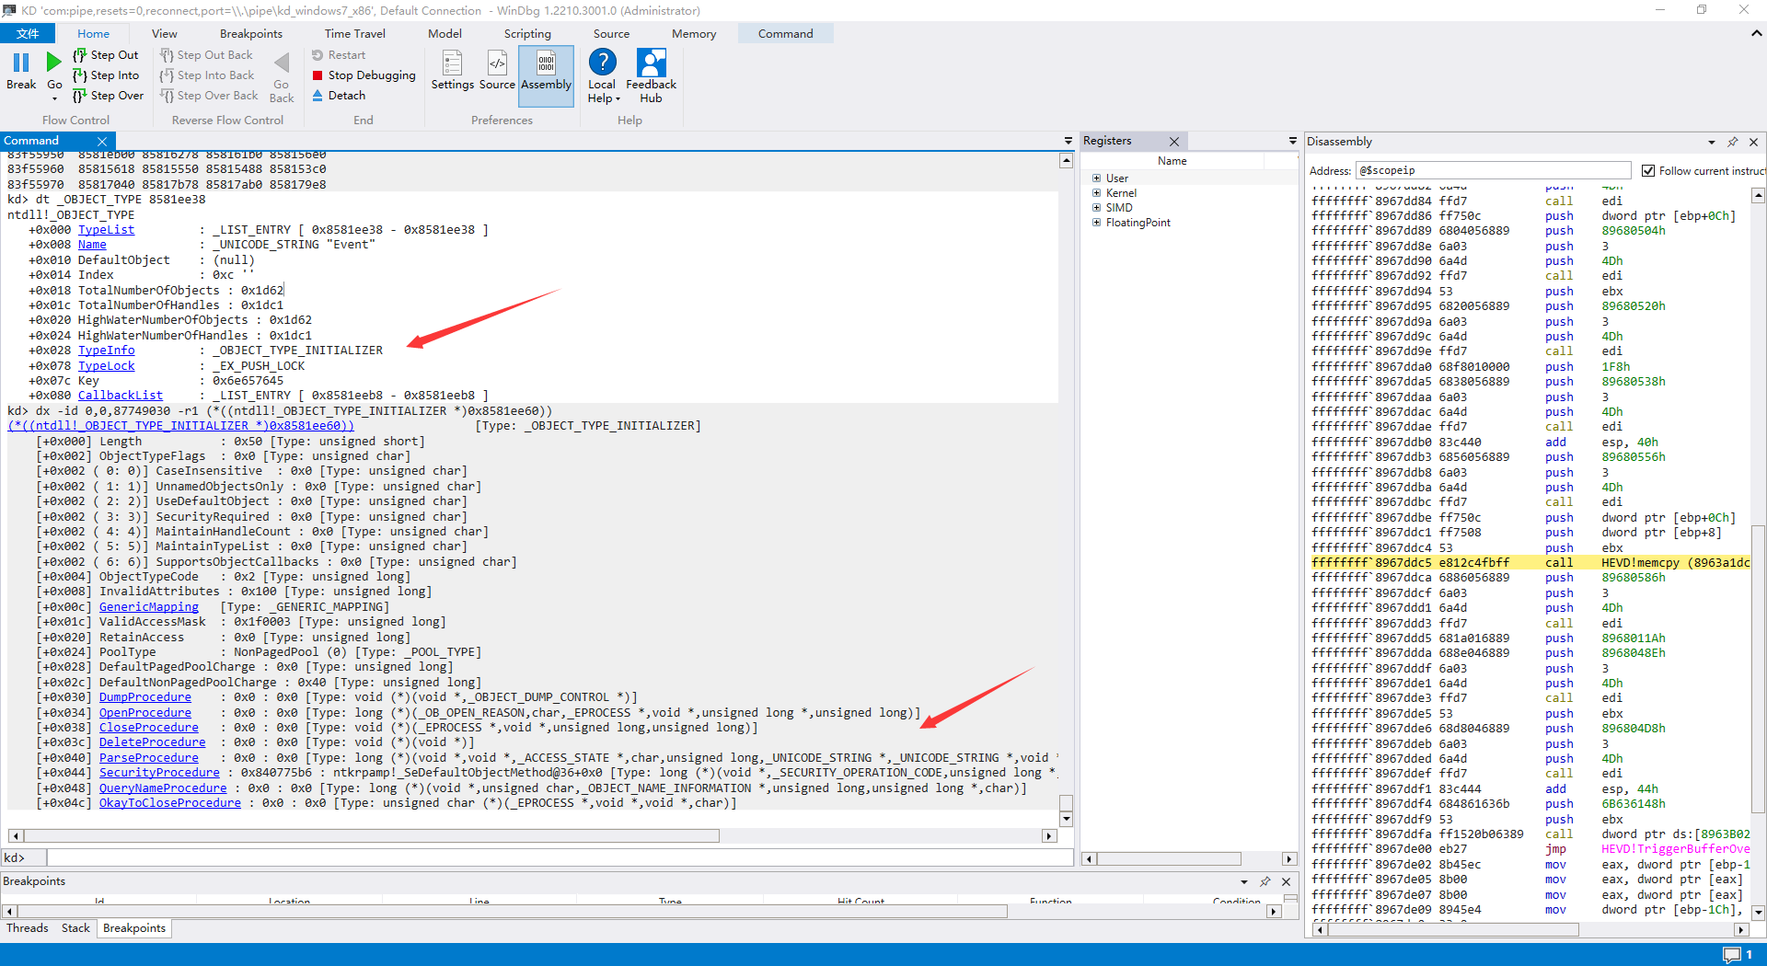This screenshot has height=966, width=1767.
Task: Close the Registers panel tab
Action: point(1174,142)
